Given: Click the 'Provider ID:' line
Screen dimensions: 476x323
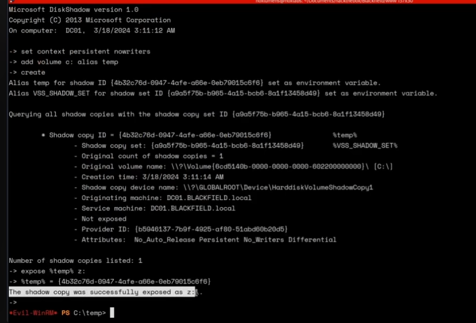Looking at the screenshot, I should (181, 229).
